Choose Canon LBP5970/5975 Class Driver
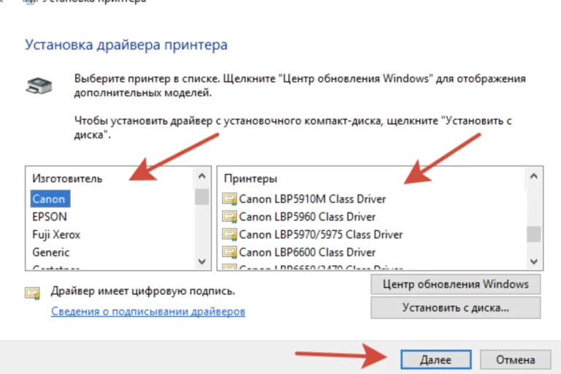 coord(321,234)
